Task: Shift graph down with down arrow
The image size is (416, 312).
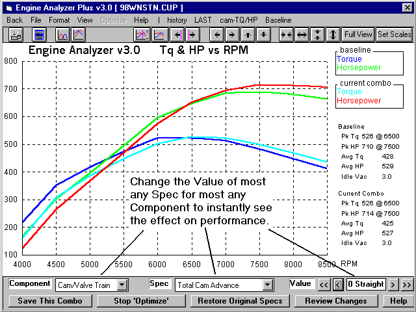Action: pyautogui.click(x=263, y=34)
